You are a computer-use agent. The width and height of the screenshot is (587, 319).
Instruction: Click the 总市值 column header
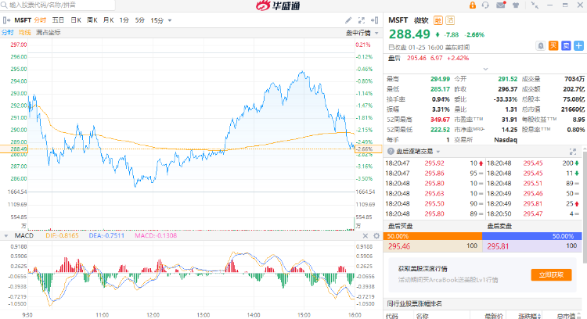tap(566, 316)
